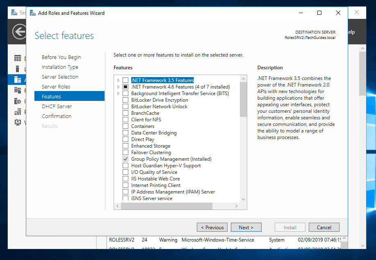The image size is (376, 260).
Task: Select the Containers feature label
Action: (x=143, y=126)
